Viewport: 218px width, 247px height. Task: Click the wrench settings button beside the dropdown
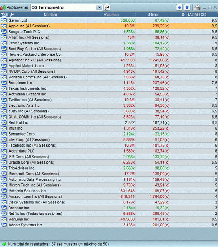107,7
